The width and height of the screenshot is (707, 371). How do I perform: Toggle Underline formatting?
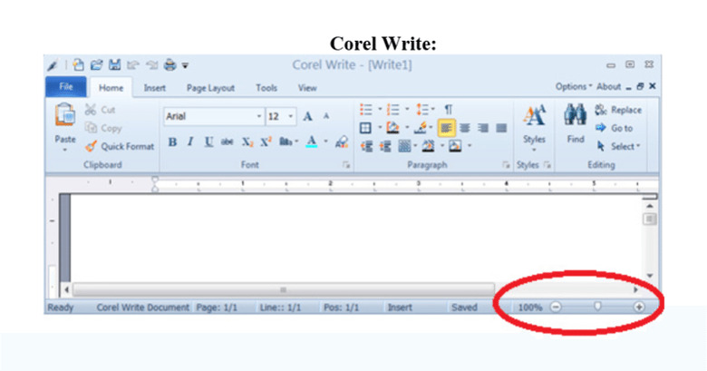(208, 142)
